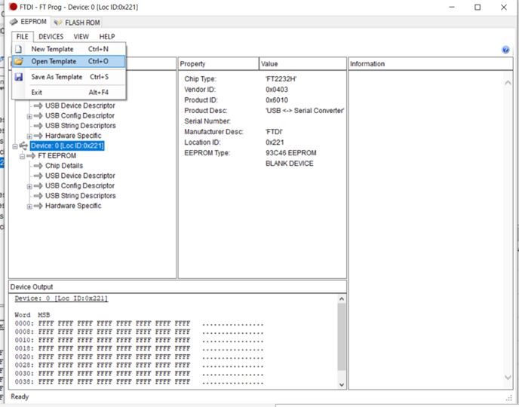519x407 pixels.
Task: Select lower USB Device Descriptor item
Action: [80, 176]
